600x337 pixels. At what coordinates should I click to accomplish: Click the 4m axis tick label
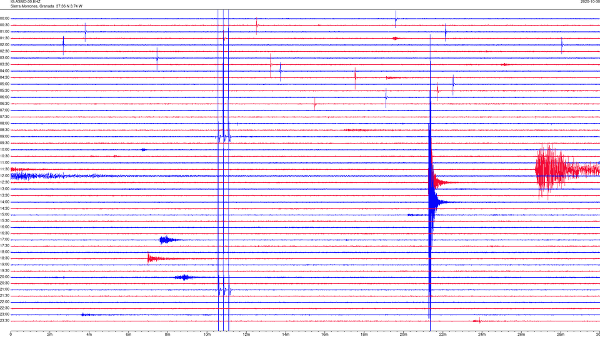tap(89, 335)
